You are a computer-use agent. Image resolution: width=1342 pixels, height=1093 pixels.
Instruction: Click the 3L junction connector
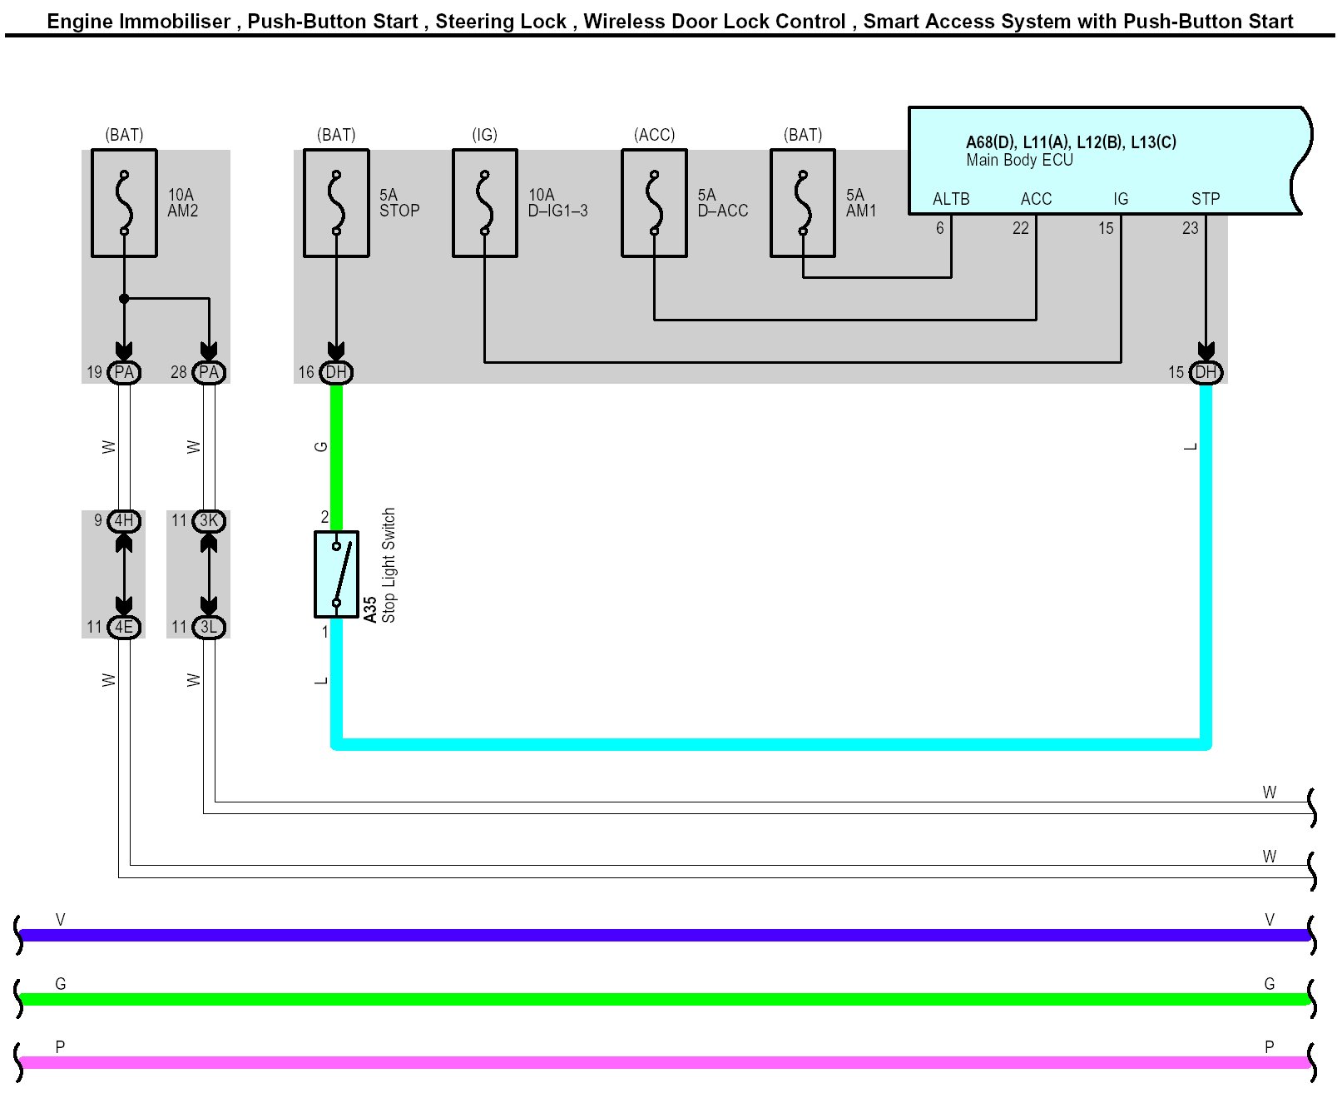tap(209, 627)
